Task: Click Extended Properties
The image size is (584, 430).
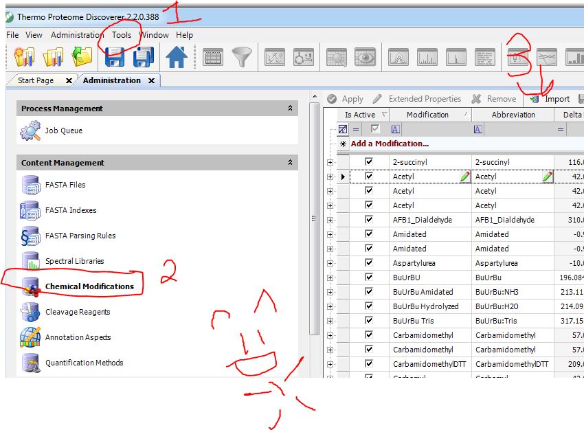Action: pos(417,99)
